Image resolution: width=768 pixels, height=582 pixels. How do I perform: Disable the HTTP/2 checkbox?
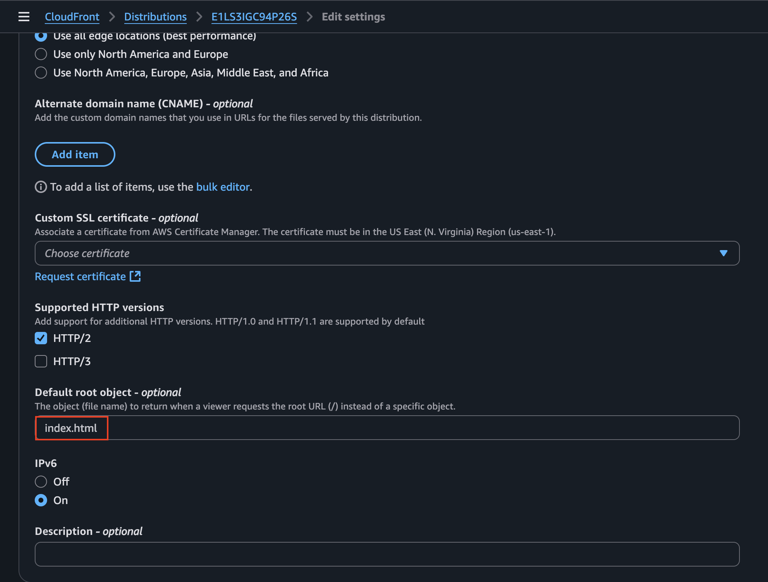(x=41, y=338)
